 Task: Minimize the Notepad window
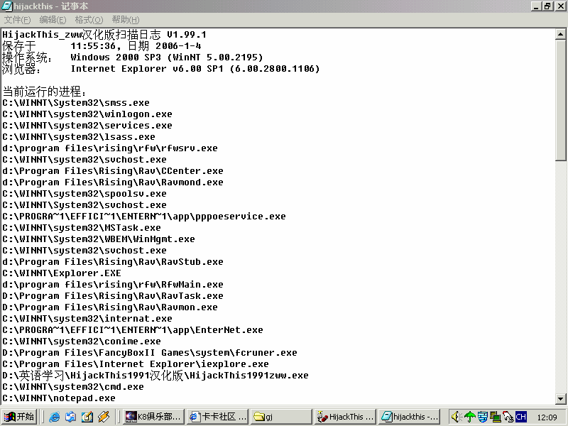click(536, 6)
